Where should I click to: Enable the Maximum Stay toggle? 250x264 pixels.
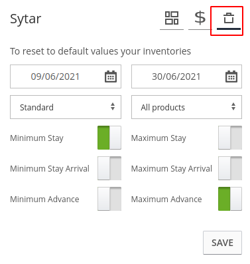(230, 138)
